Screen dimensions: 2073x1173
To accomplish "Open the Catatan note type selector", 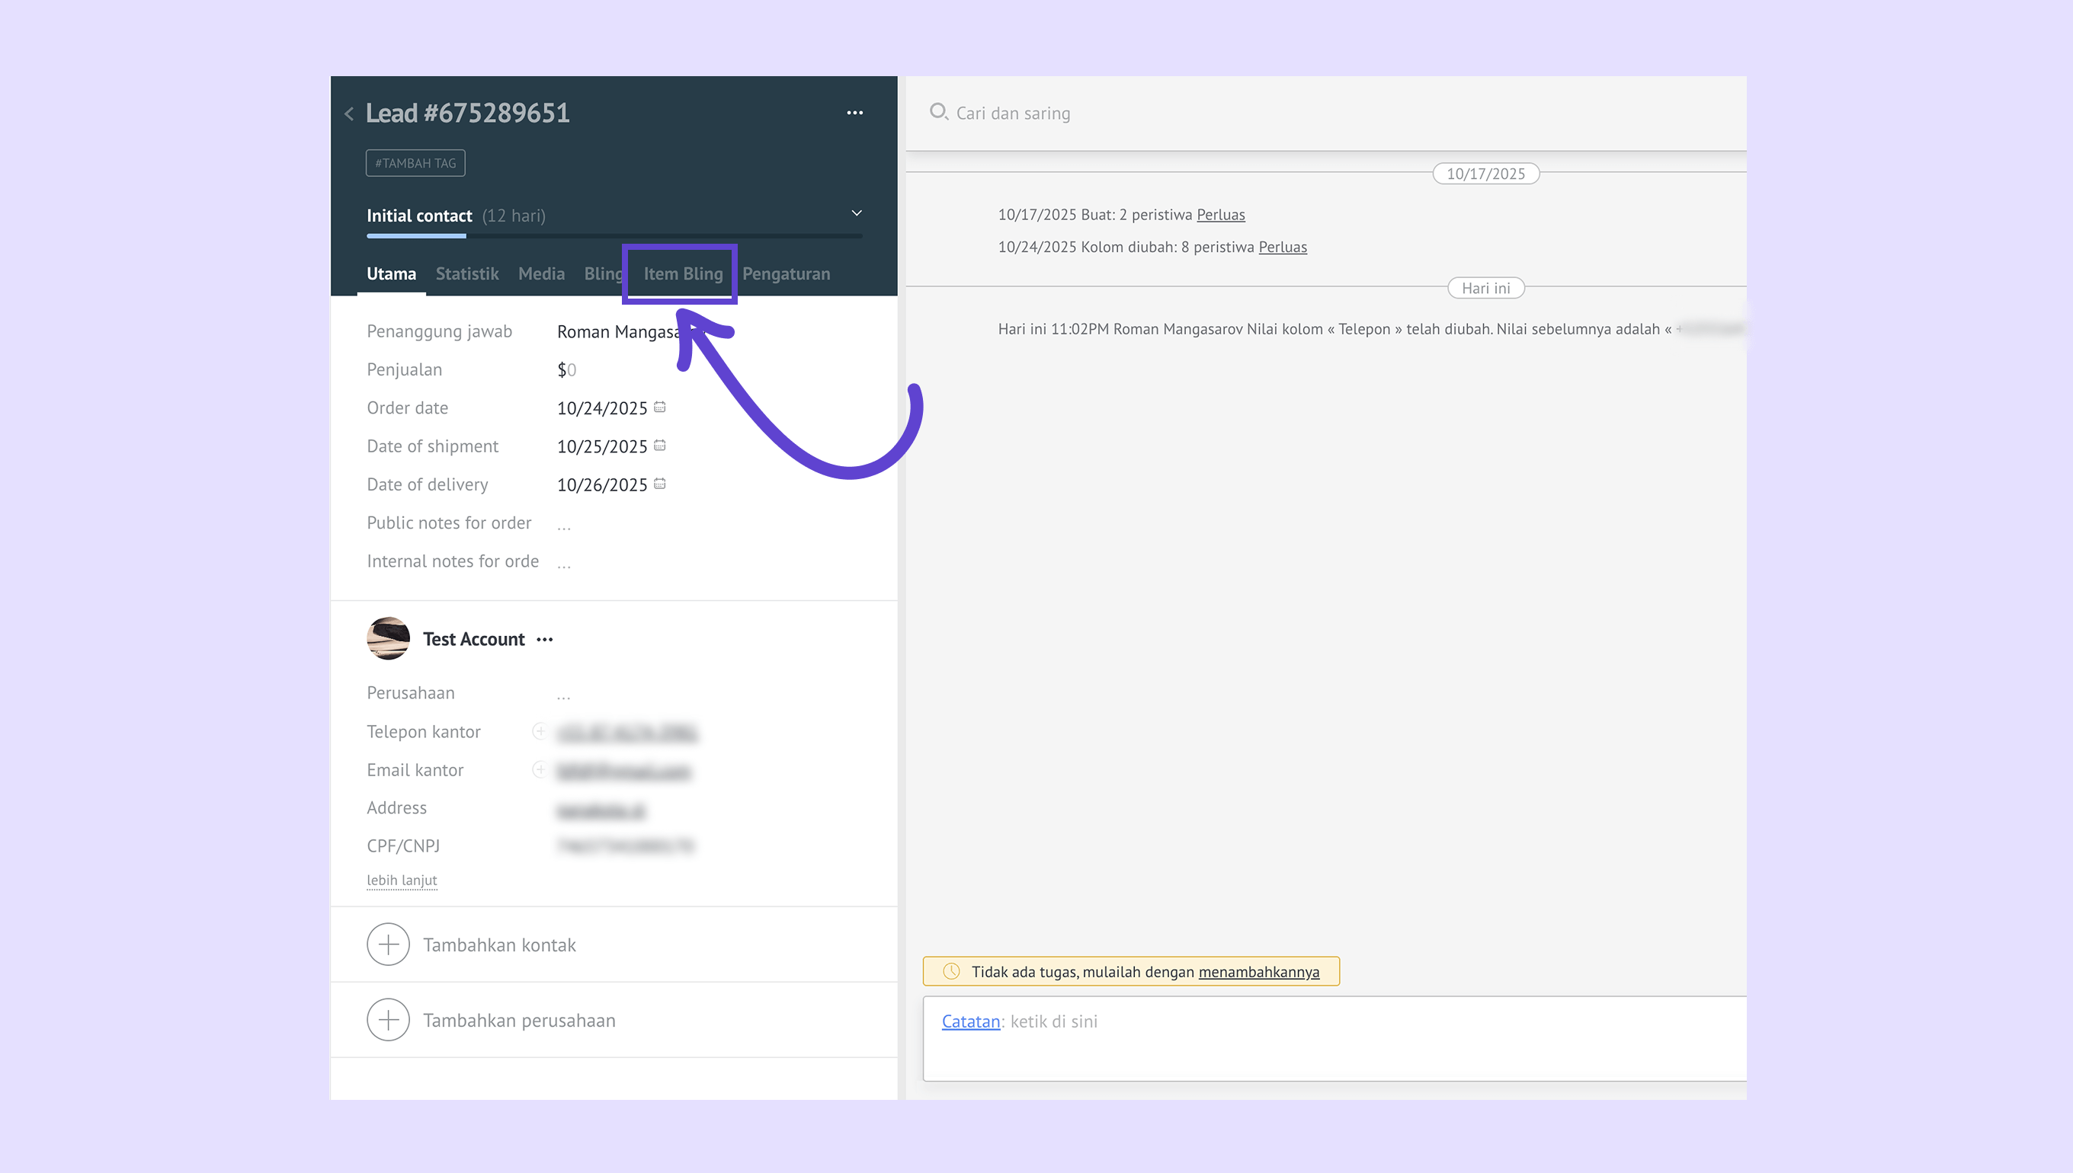I will click(970, 1021).
